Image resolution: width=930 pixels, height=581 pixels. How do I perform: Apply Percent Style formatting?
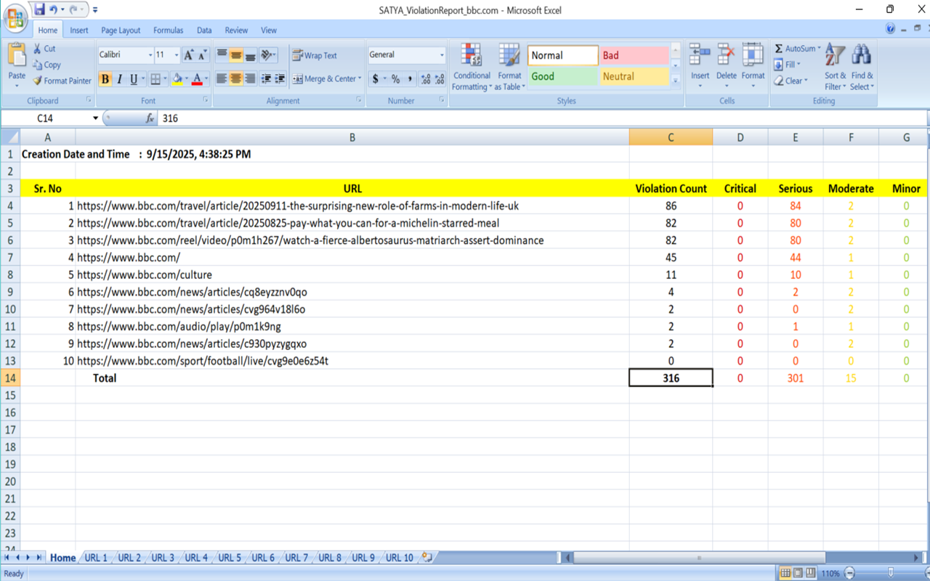tap(395, 79)
